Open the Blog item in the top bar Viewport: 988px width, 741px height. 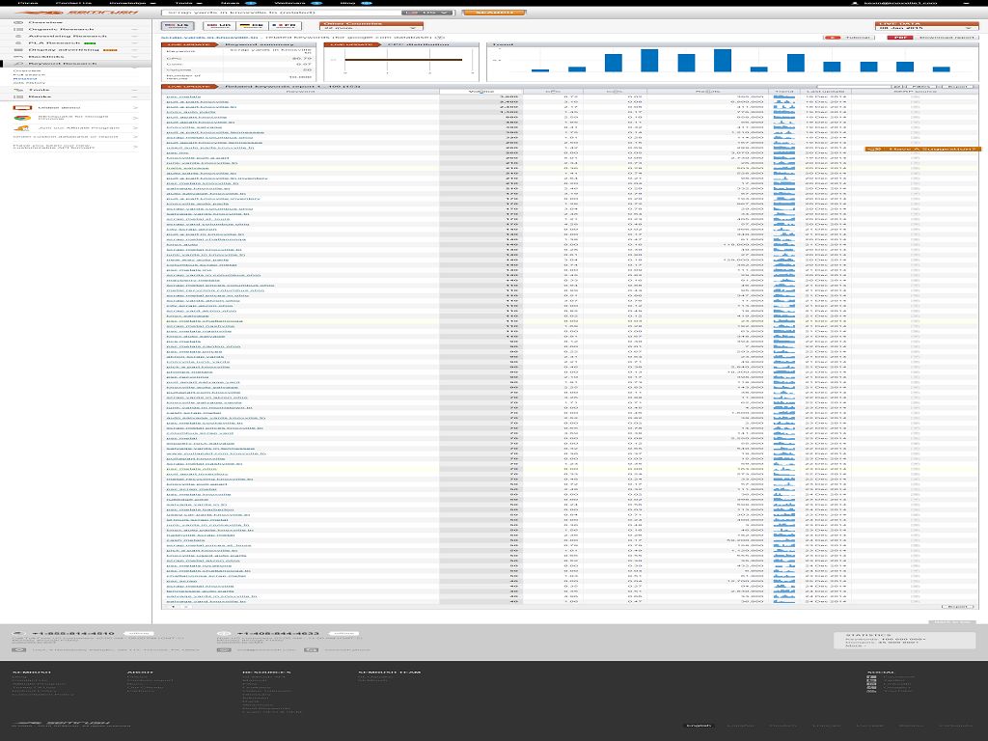[x=356, y=3]
